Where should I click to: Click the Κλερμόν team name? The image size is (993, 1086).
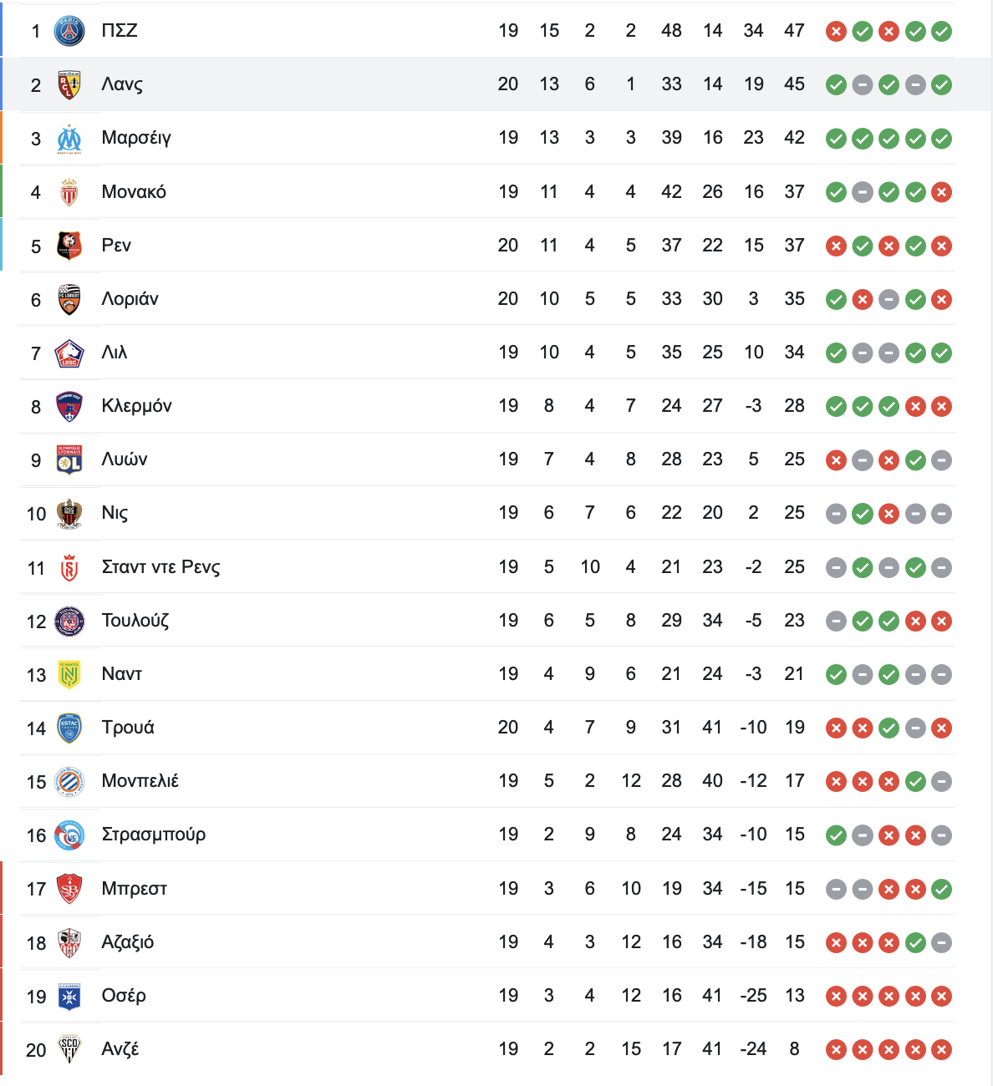pos(137,406)
